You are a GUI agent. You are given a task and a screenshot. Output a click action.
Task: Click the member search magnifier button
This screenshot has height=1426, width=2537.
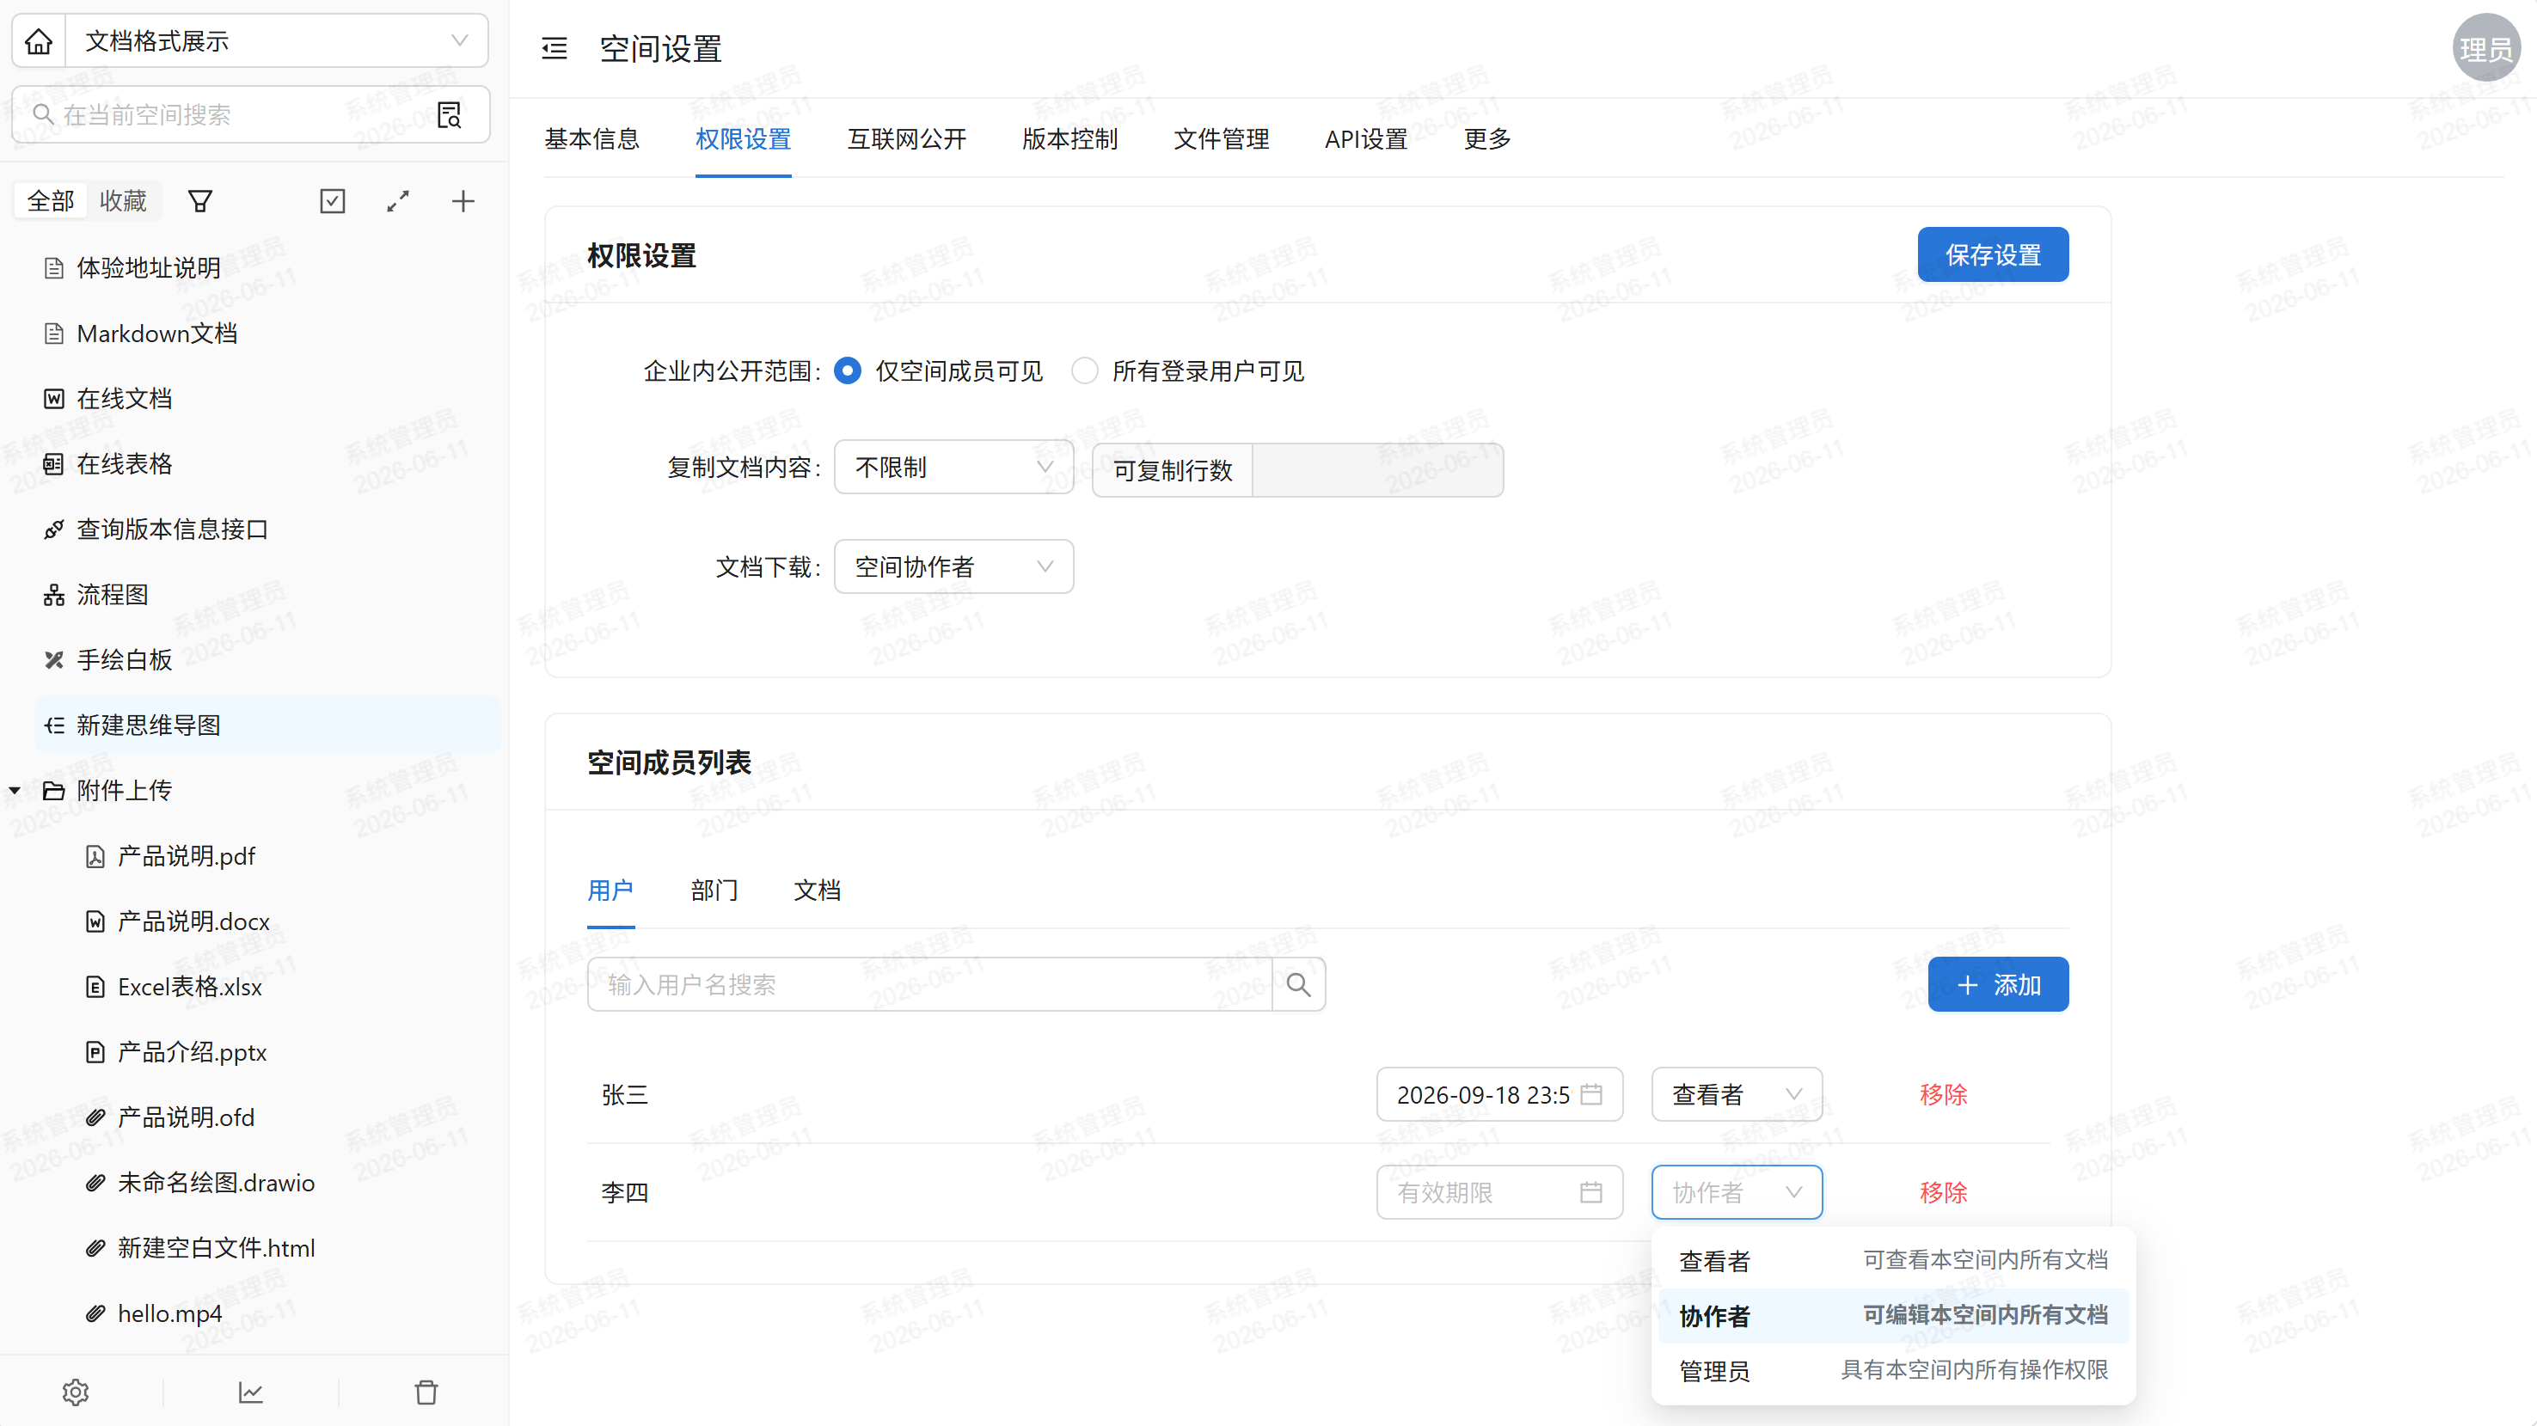[x=1298, y=984]
